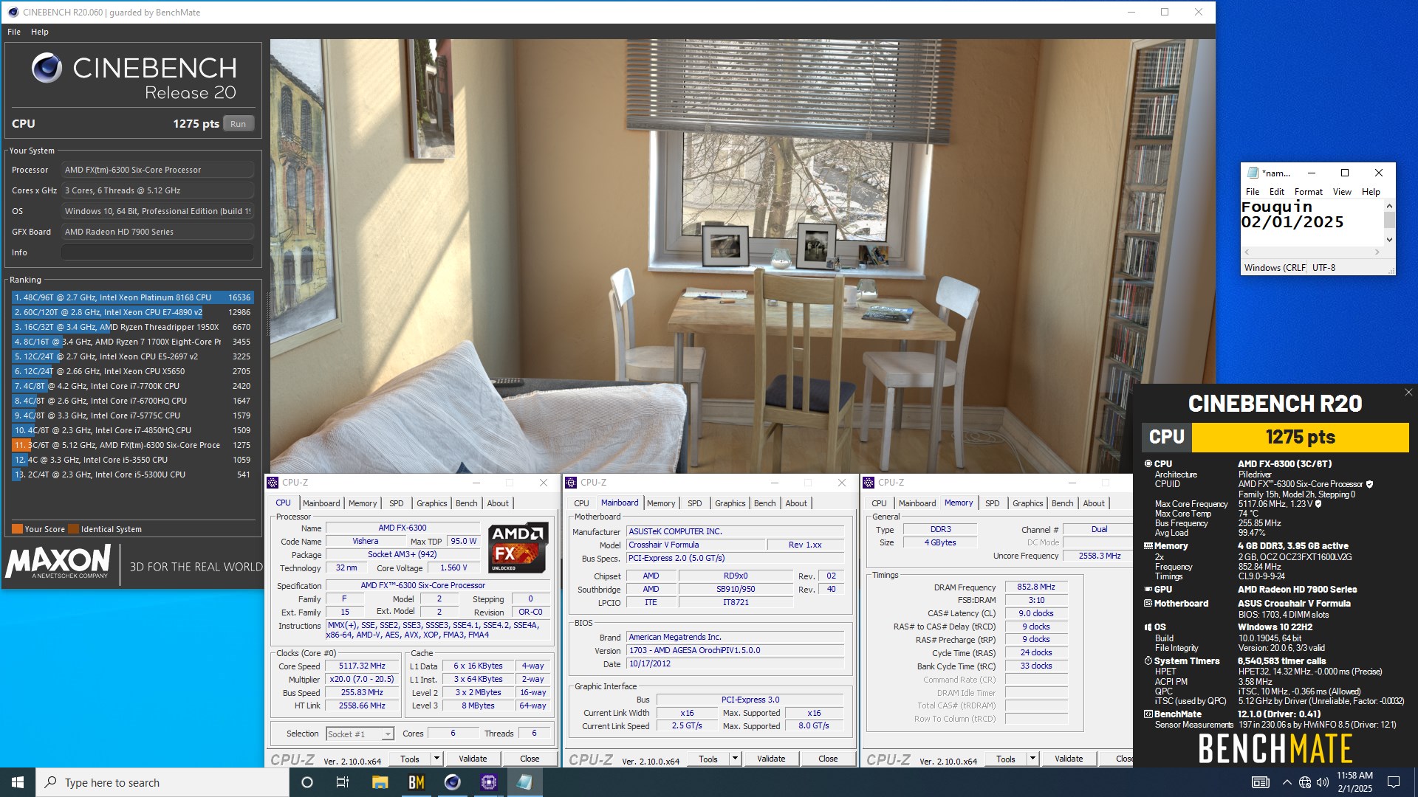The image size is (1418, 797).
Task: Click the CPU-Z window icon of the Memory window
Action: pos(869,483)
